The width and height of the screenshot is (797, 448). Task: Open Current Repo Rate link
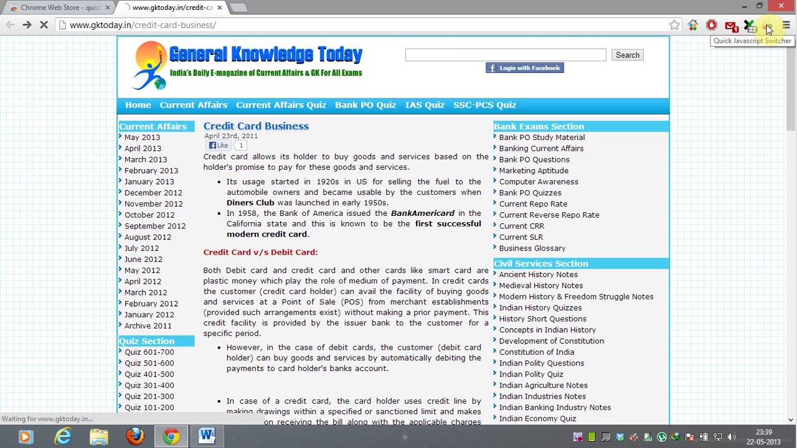pos(533,204)
